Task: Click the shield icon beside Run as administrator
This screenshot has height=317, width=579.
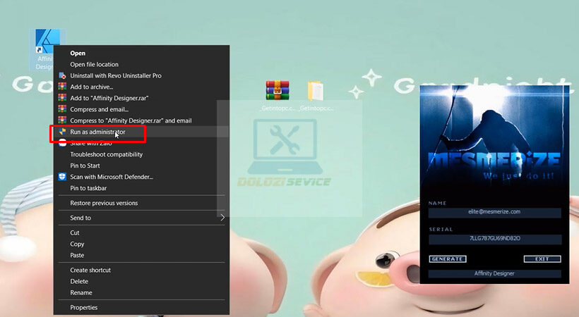Action: pos(62,132)
